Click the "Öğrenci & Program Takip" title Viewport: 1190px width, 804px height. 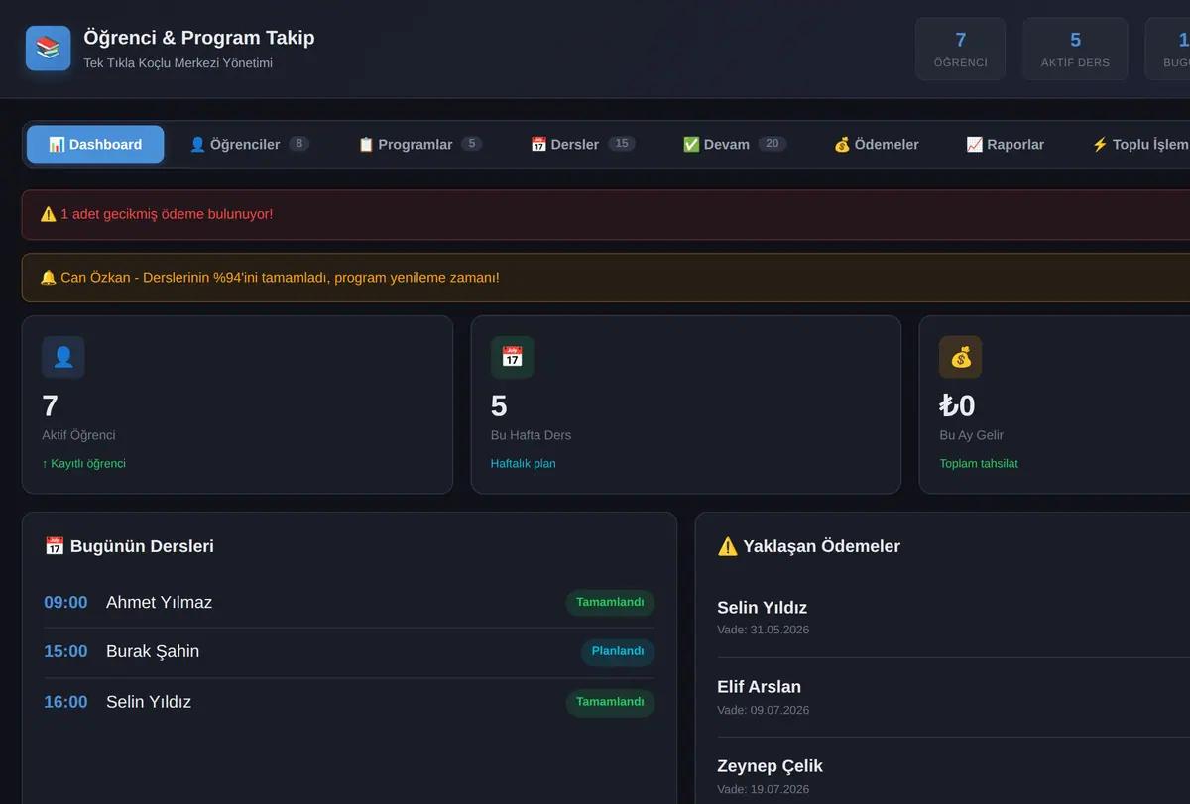199,38
